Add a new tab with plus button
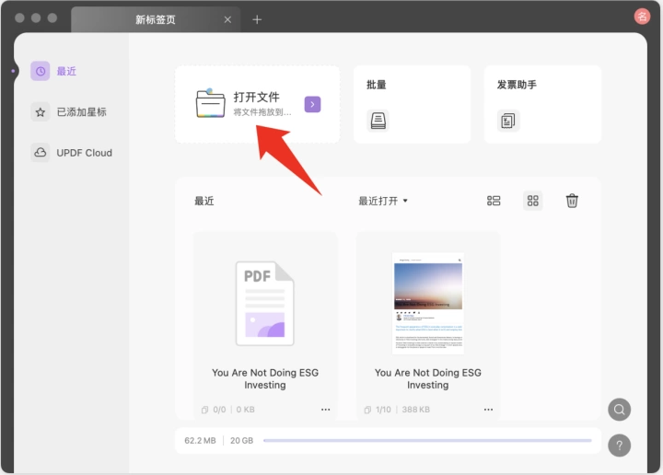This screenshot has width=663, height=475. [257, 19]
